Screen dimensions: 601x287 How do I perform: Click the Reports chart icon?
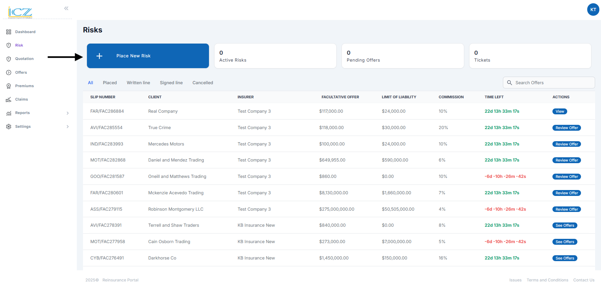click(9, 113)
